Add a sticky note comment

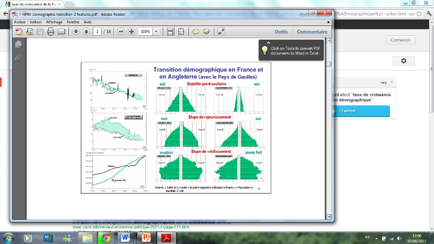click(196, 32)
